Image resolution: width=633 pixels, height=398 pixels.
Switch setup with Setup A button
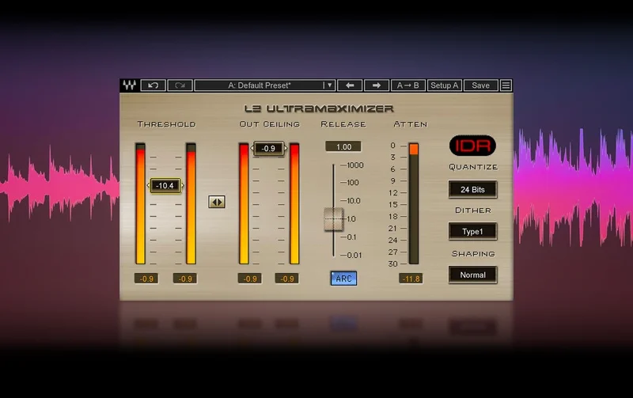point(444,85)
